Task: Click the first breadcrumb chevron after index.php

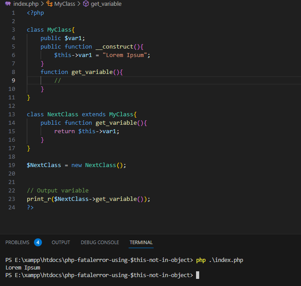Action: tap(42, 4)
